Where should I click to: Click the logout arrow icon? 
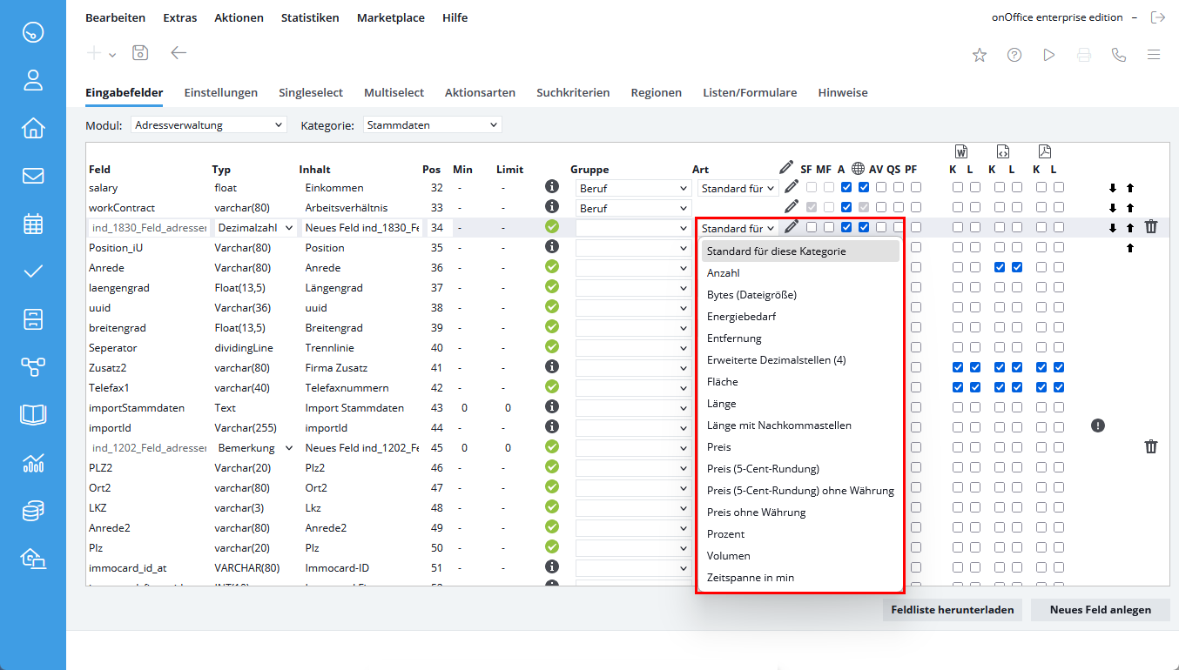(1157, 17)
